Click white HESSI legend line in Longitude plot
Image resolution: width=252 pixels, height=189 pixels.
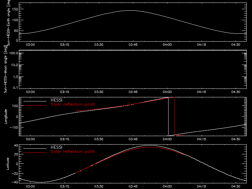click(x=35, y=101)
